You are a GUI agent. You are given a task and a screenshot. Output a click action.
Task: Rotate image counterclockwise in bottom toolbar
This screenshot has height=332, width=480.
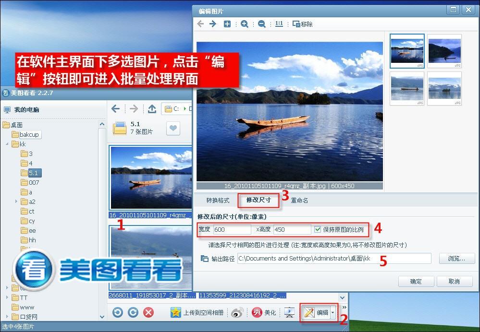pos(118,312)
